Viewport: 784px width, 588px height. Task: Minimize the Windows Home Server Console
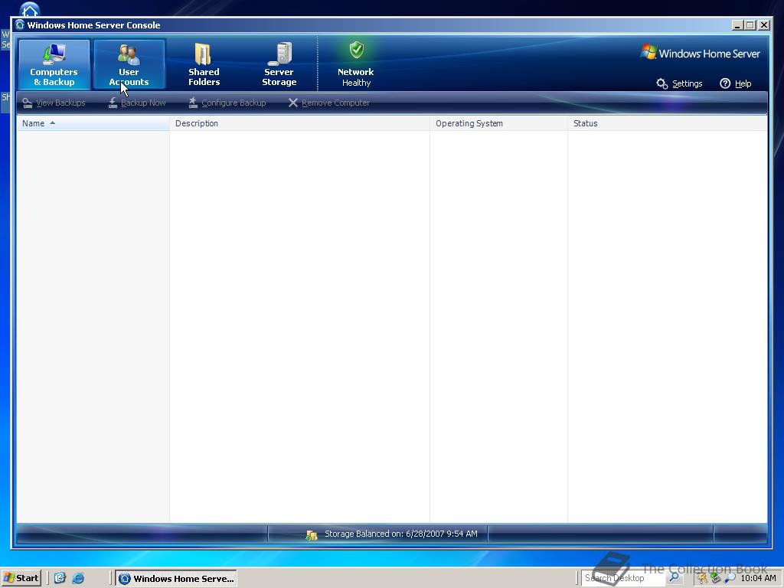(x=737, y=25)
